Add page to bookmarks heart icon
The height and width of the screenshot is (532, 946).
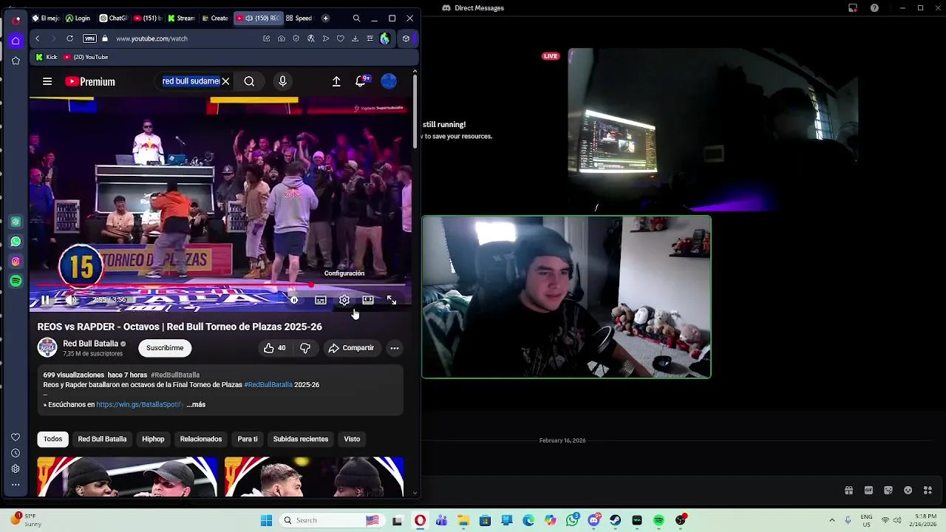(341, 38)
